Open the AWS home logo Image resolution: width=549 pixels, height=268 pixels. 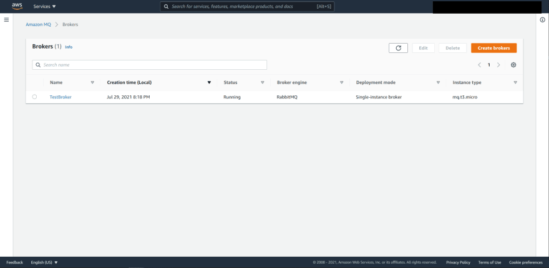coord(17,6)
